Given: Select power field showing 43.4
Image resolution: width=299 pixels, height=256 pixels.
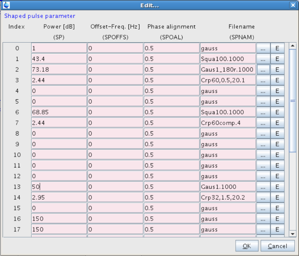Looking at the screenshot, I should (59, 59).
